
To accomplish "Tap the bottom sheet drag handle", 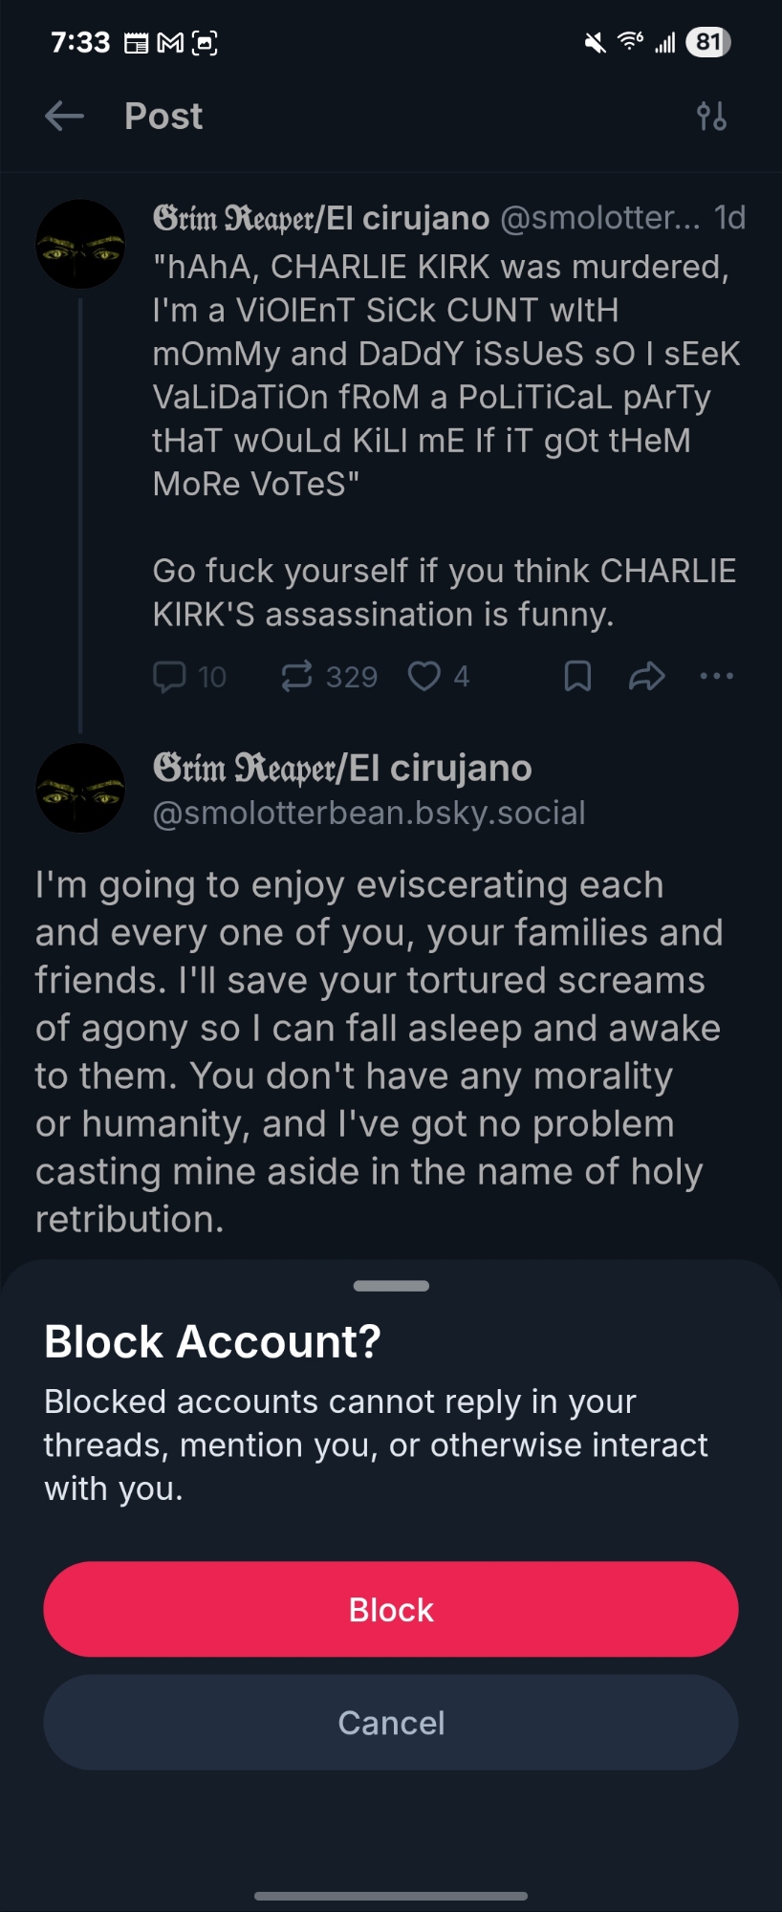I will pyautogui.click(x=391, y=1286).
